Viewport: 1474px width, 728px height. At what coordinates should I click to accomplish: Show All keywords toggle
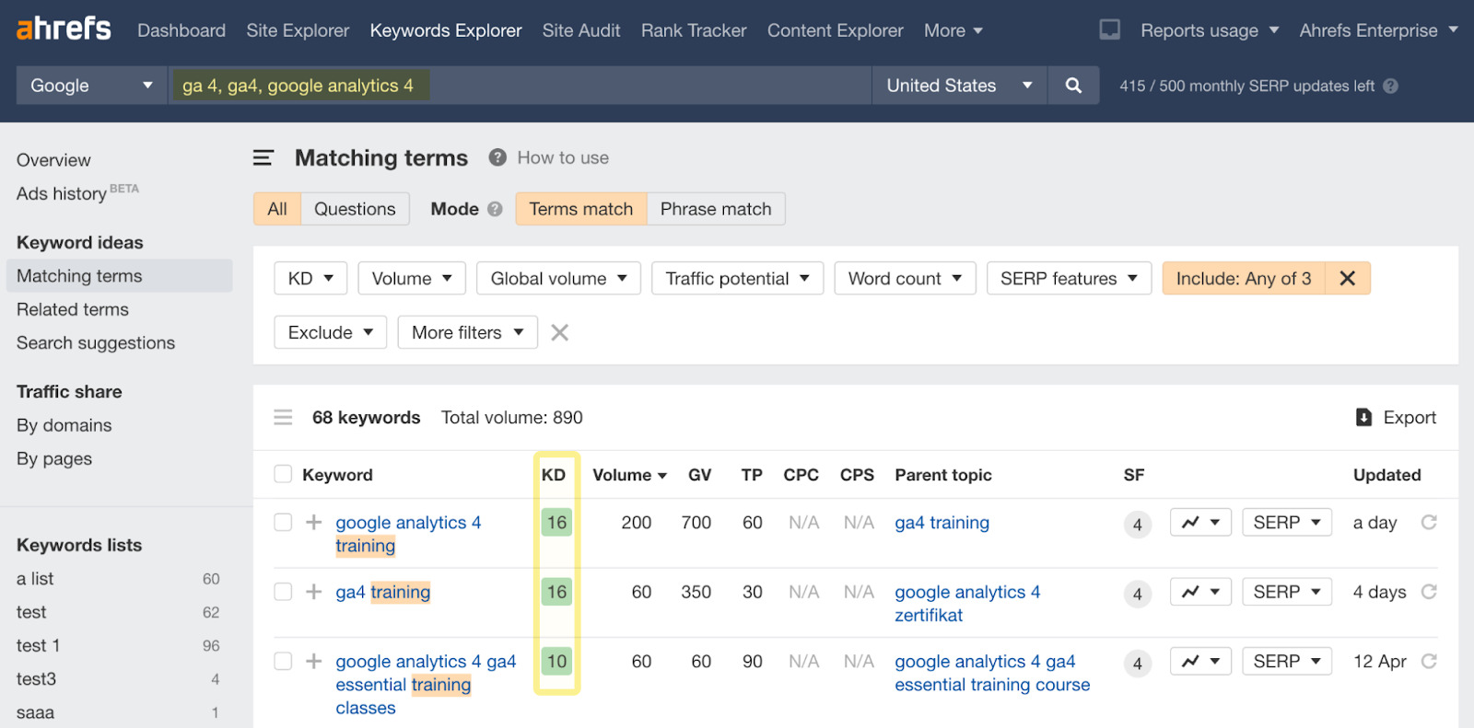(277, 209)
